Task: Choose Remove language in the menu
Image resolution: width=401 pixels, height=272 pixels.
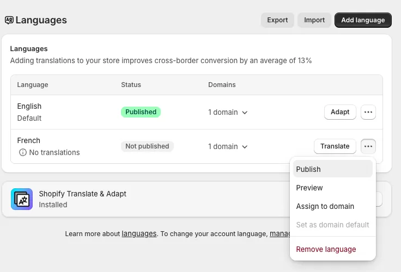Action: click(332, 249)
